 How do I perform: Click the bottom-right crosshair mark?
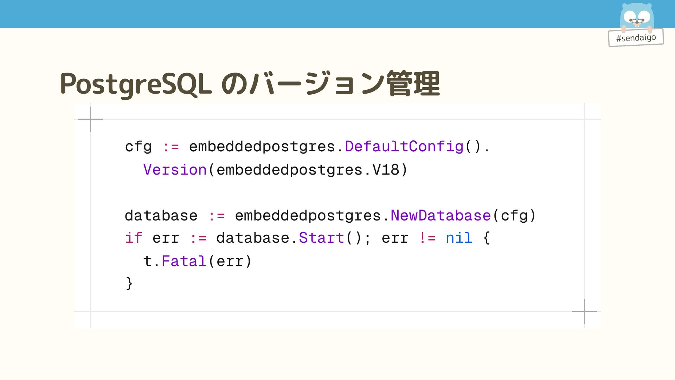(x=584, y=311)
